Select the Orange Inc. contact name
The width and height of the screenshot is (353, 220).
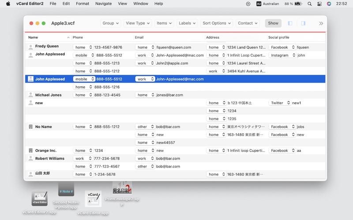pyautogui.click(x=46, y=150)
